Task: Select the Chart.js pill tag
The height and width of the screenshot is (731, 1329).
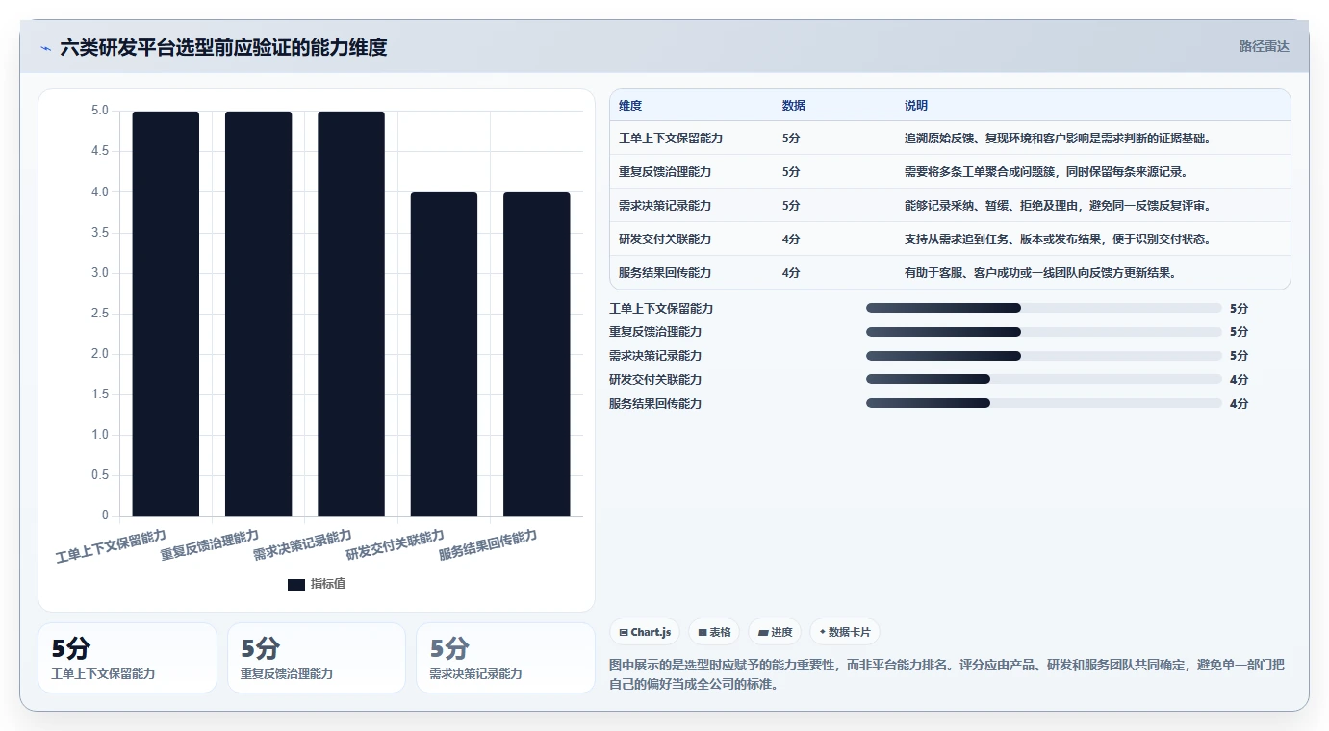Action: point(645,632)
